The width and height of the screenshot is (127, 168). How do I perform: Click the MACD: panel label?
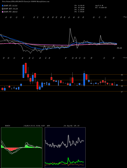coord(7,126)
